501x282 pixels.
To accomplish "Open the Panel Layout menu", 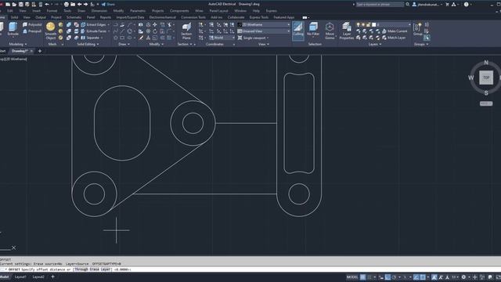I will point(219,10).
